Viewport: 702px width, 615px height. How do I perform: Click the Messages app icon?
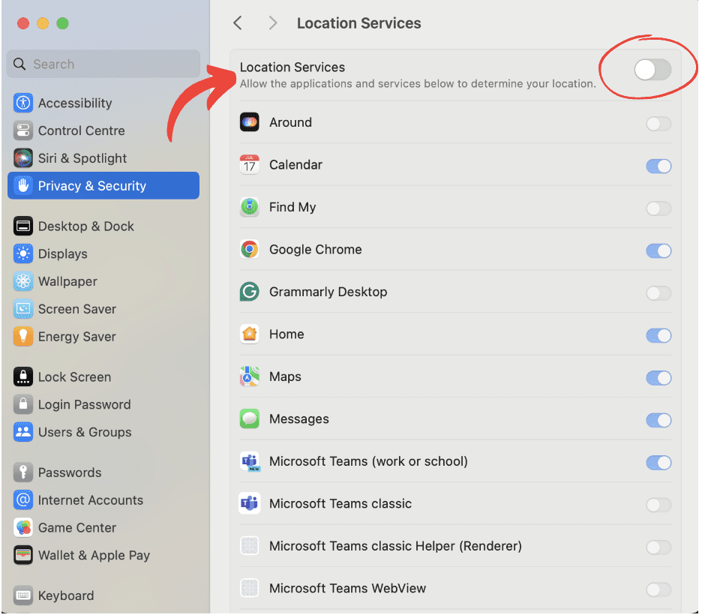[x=249, y=418]
